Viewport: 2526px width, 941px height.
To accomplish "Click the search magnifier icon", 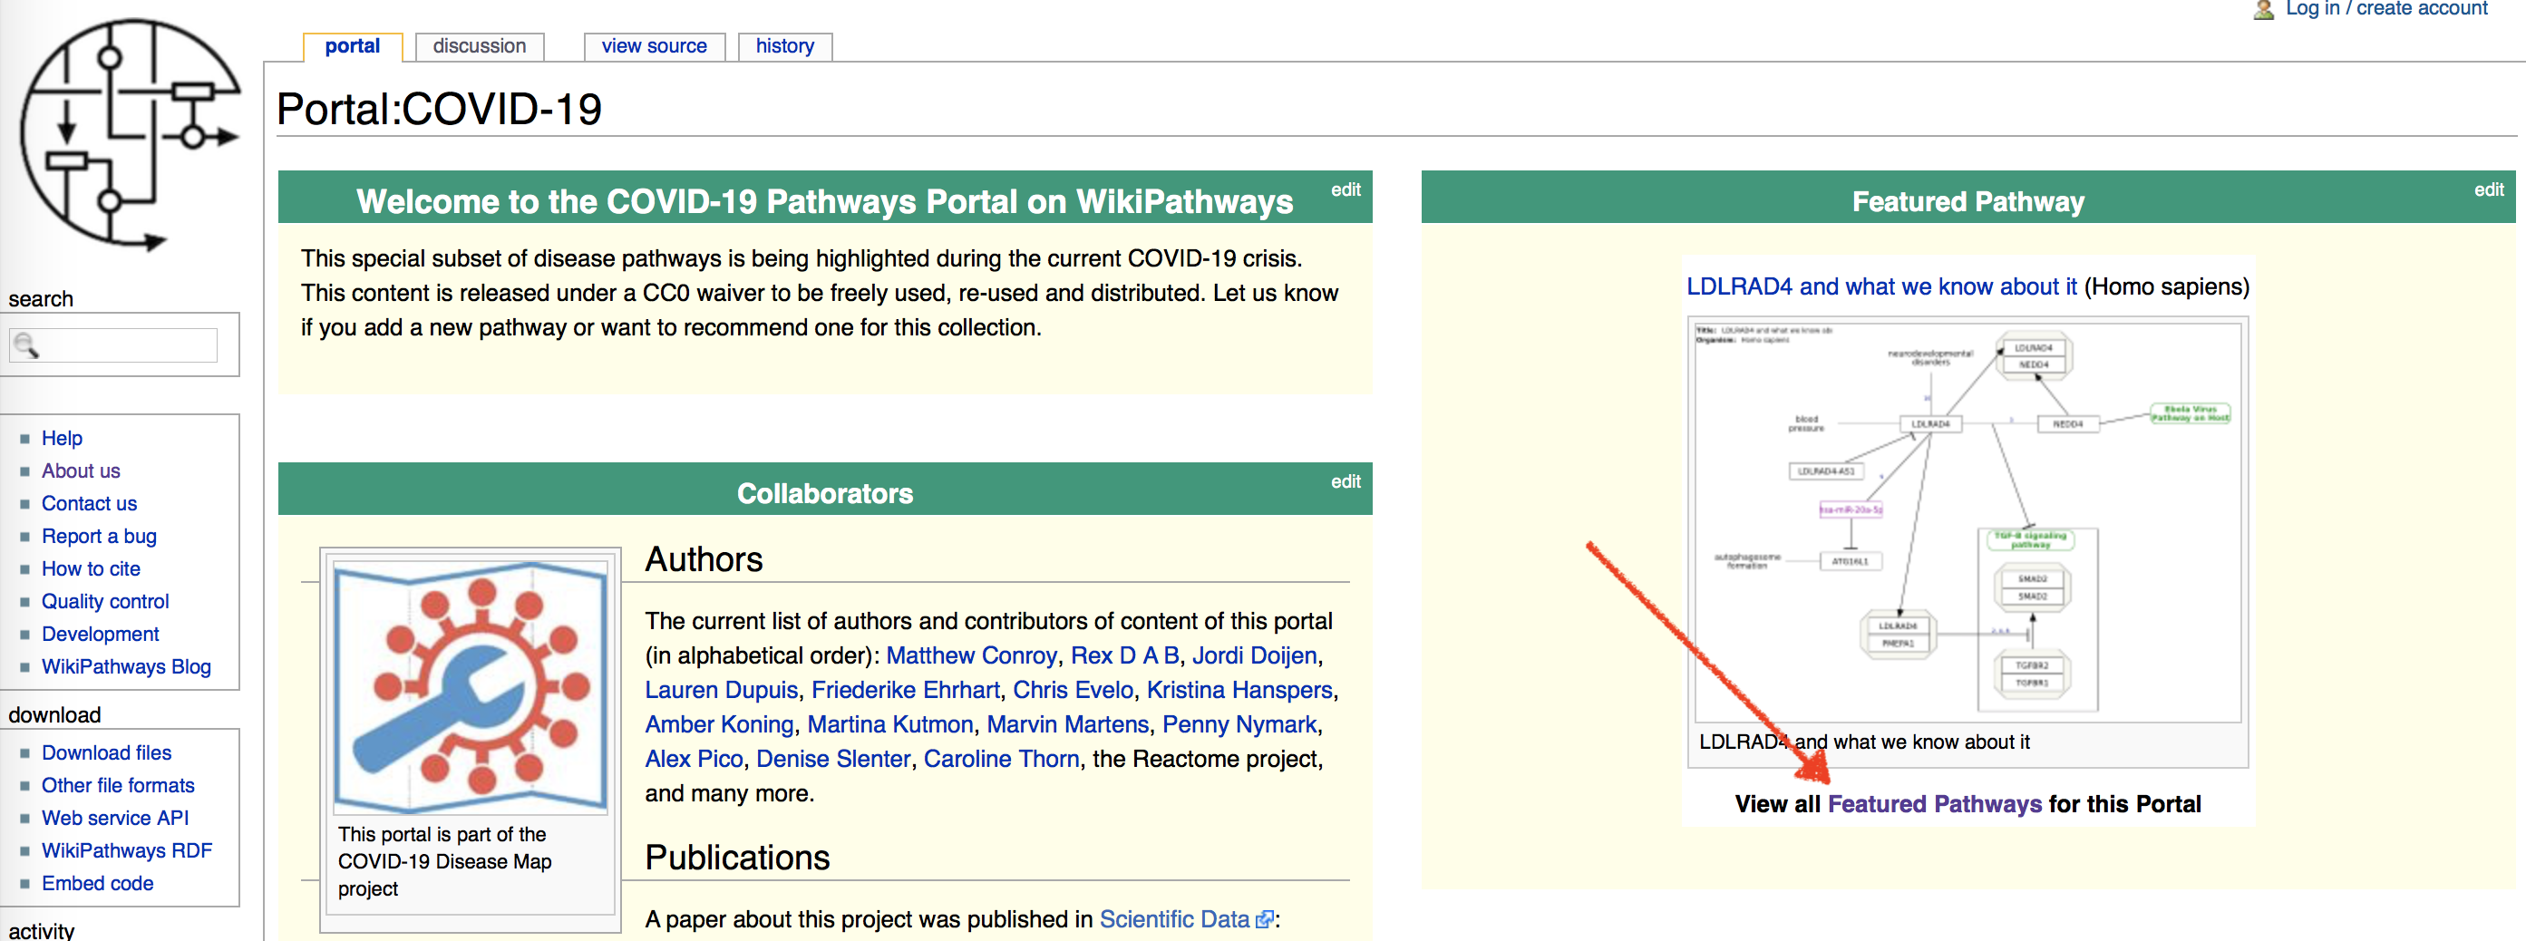I will pyautogui.click(x=25, y=345).
